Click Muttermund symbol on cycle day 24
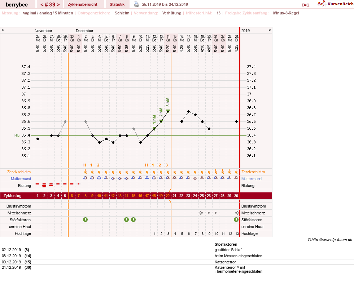Image resolution: width=354 pixels, height=285 pixels. pos(195,178)
